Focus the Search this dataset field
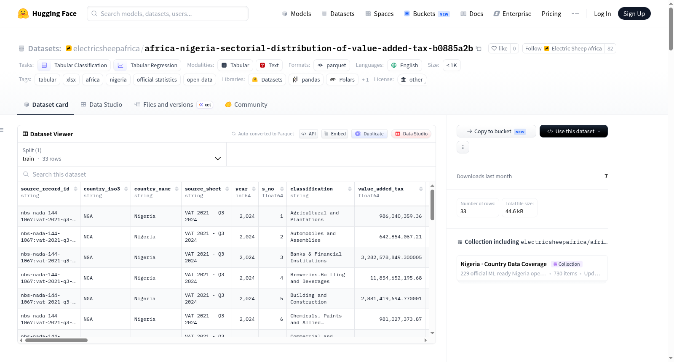674x362 pixels. tap(227, 174)
